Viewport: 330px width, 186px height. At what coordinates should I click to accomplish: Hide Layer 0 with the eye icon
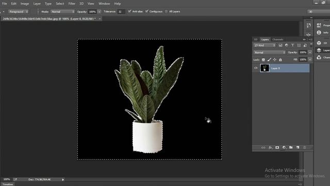[256, 68]
